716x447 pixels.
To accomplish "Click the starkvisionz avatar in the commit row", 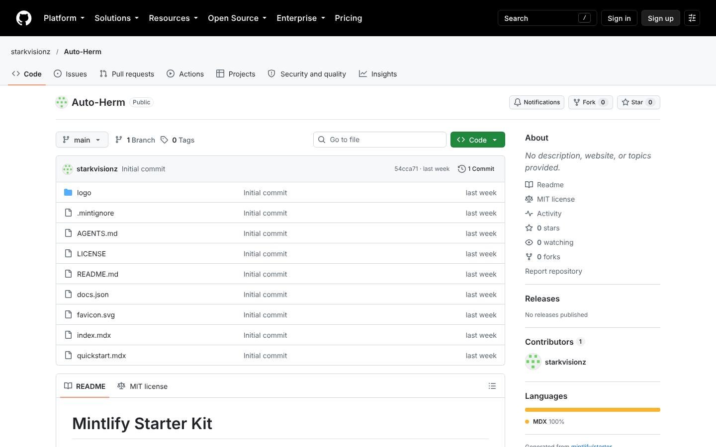I will (68, 169).
